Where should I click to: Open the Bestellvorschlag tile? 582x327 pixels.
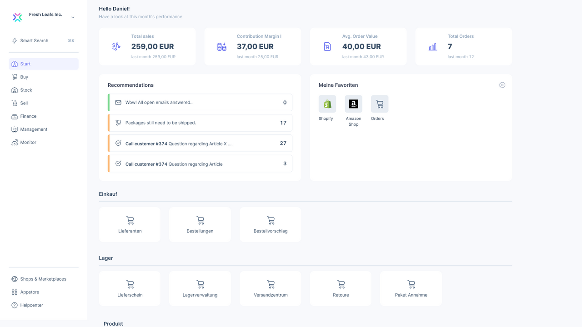pyautogui.click(x=271, y=224)
